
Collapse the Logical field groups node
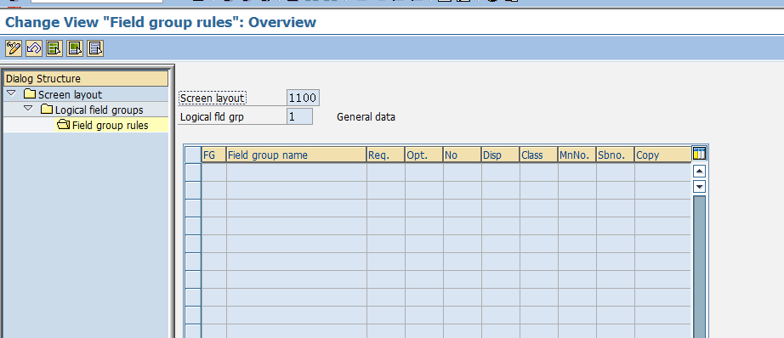(29, 109)
